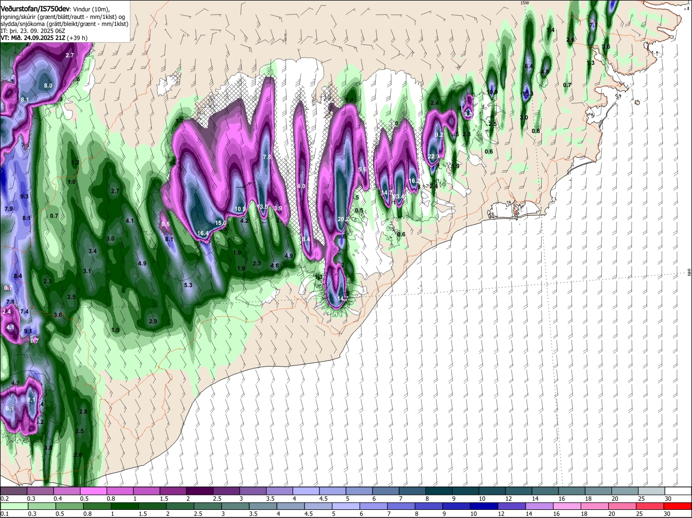Viewport: 692px width, 518px height.
Task: Click the 9.8 value on the map
Action: (342, 236)
